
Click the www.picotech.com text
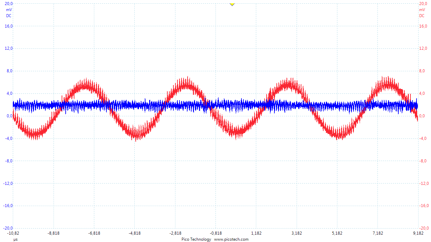pyautogui.click(x=231, y=239)
